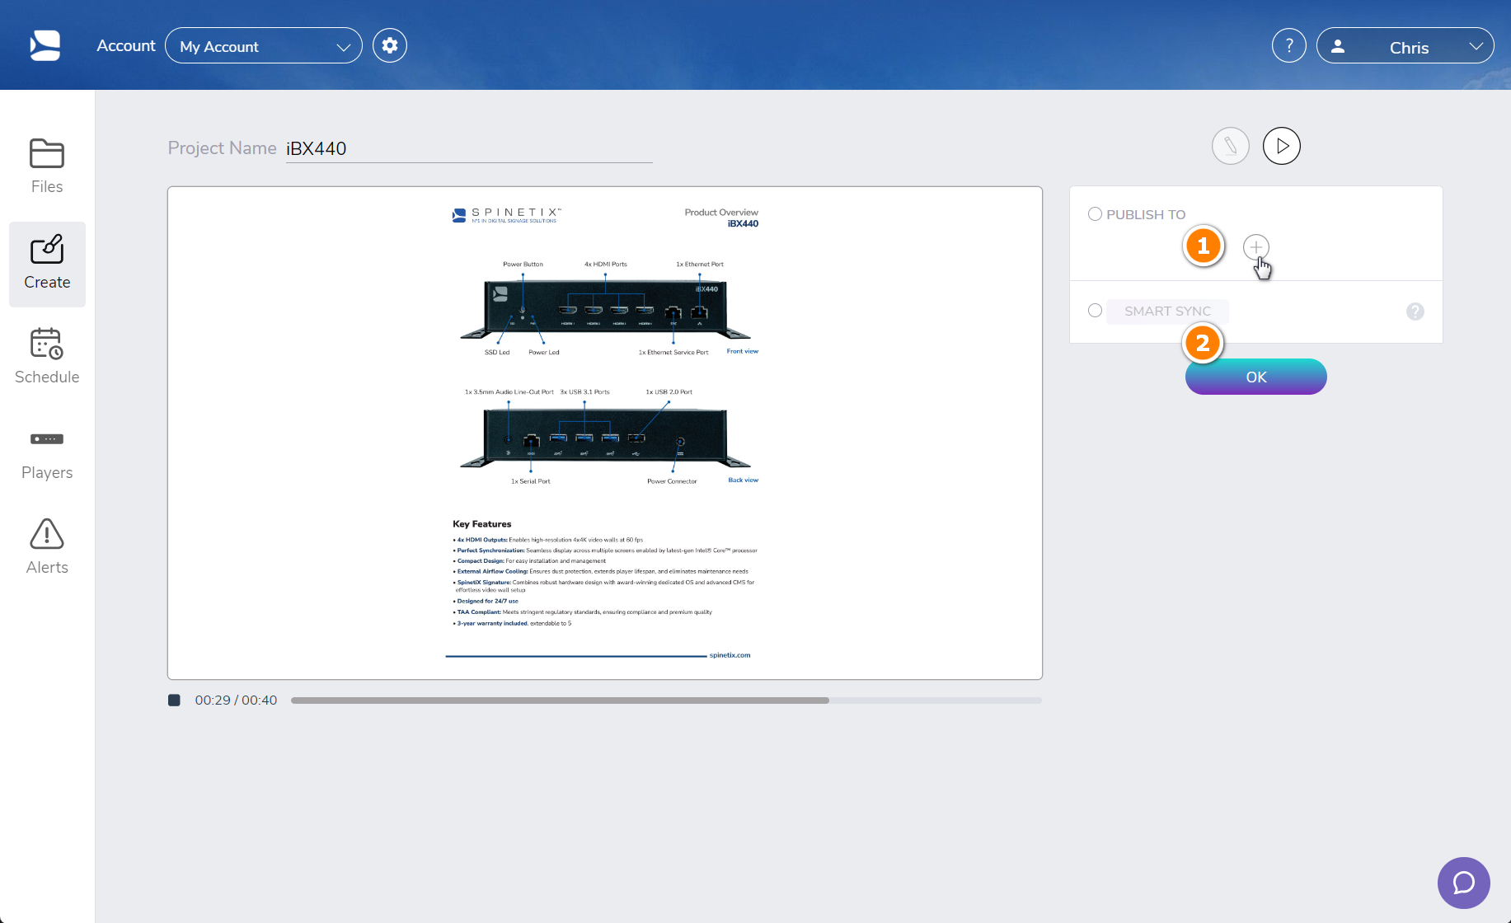
Task: Open the chat support bubble
Action: [x=1464, y=883]
